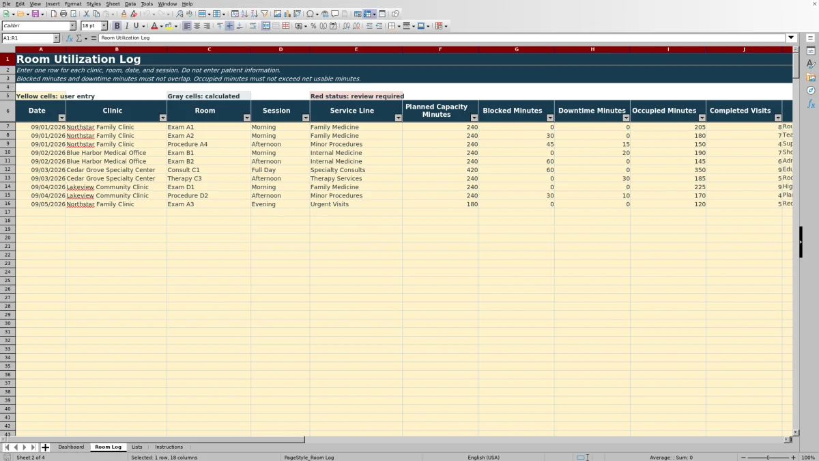Click the Insert special character omega icon
This screenshot has height=461, width=819.
pyautogui.click(x=311, y=14)
